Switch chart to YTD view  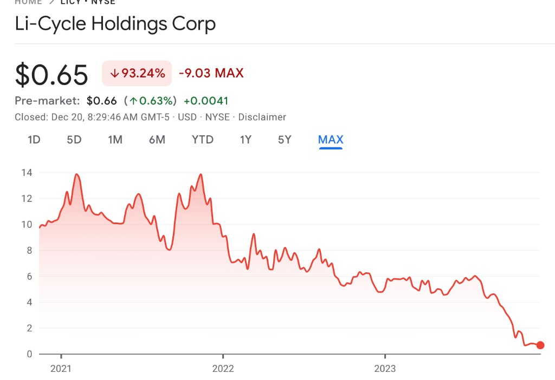[203, 140]
